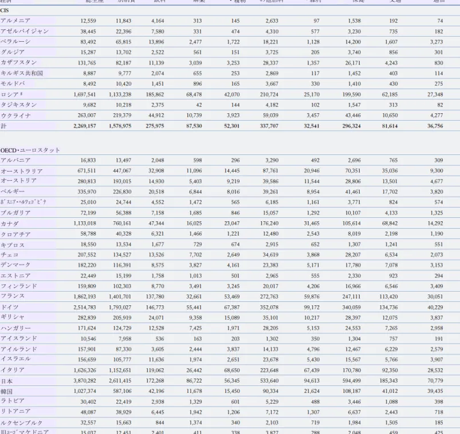
Task: Select Kazakhstan's value 131,765
Action: pyautogui.click(x=87, y=63)
